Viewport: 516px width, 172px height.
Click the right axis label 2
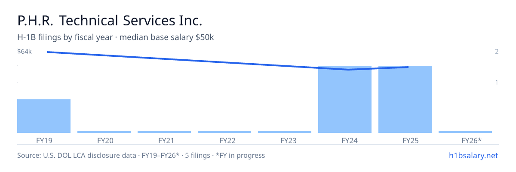click(x=497, y=52)
